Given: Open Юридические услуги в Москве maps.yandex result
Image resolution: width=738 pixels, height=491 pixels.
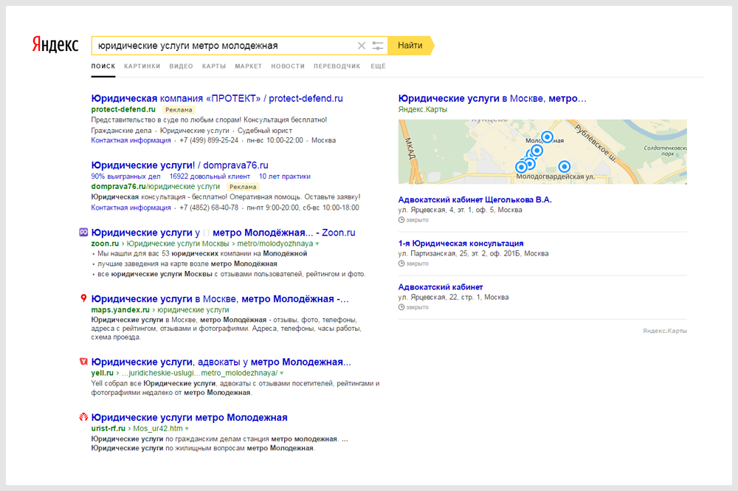Looking at the screenshot, I should (220, 299).
